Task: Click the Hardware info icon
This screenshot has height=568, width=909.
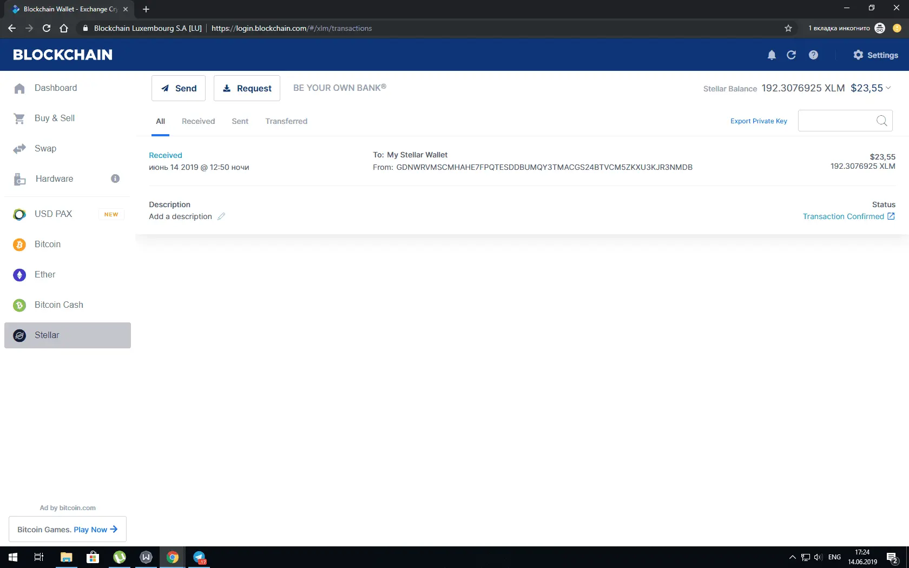Action: coord(115,179)
